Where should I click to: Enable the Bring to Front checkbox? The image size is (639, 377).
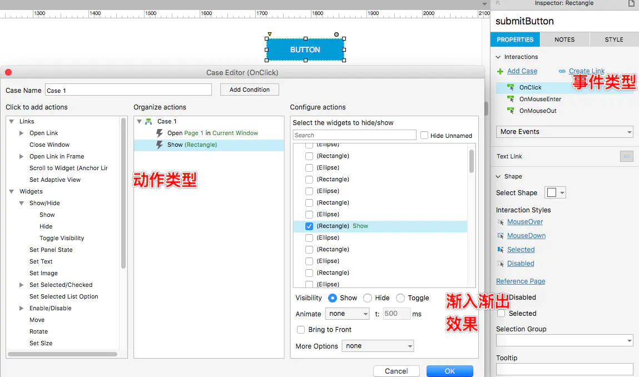click(301, 330)
